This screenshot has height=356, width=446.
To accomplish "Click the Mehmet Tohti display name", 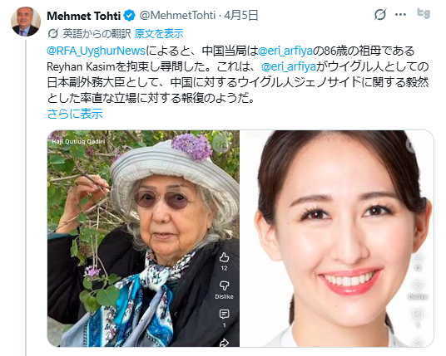I will [x=83, y=16].
